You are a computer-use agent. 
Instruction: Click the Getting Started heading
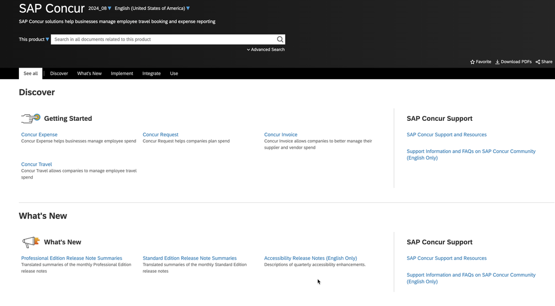point(68,119)
